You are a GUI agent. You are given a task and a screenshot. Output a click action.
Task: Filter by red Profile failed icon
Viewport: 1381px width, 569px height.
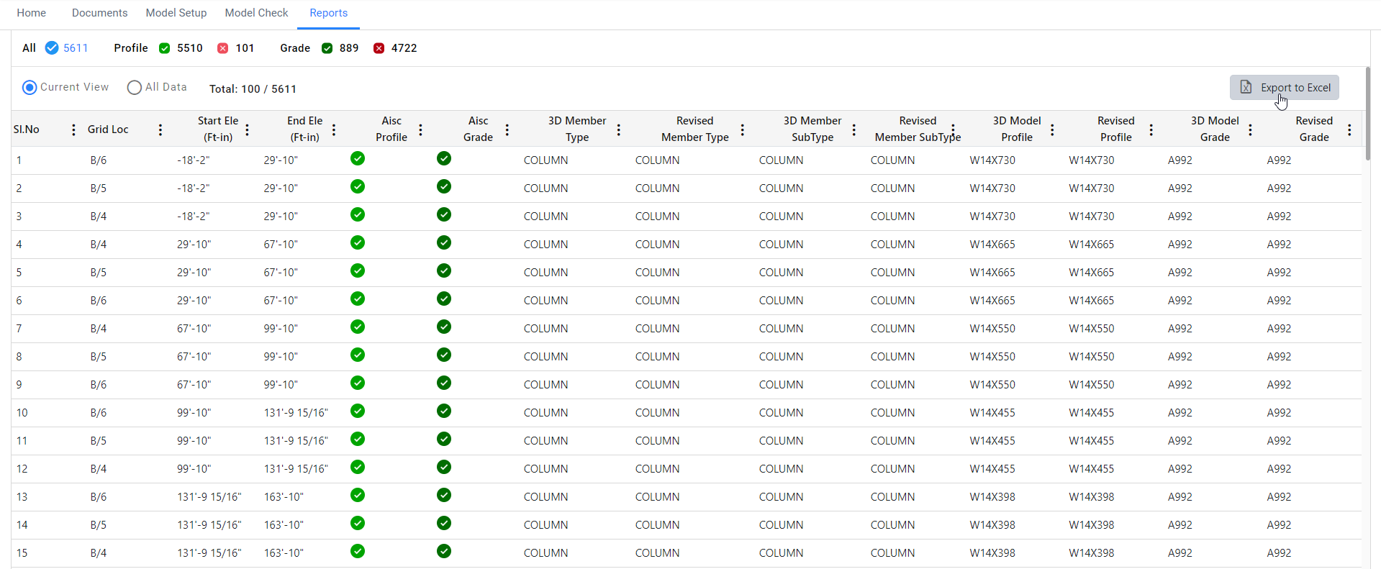(223, 48)
